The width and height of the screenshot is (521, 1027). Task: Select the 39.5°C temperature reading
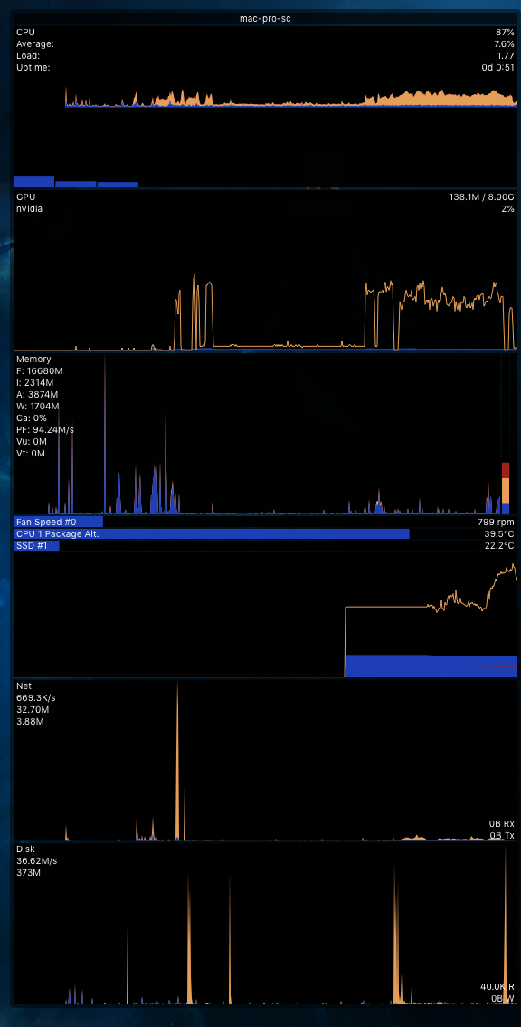pos(498,533)
